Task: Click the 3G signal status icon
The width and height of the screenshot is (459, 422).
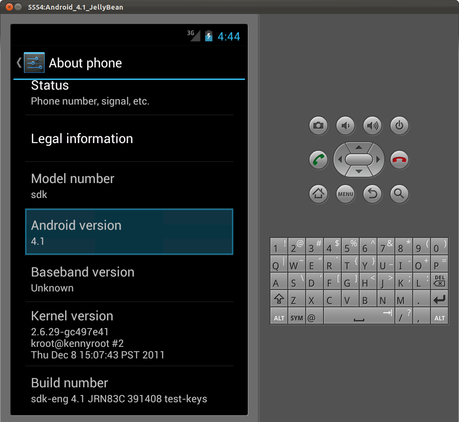Action: coord(193,36)
